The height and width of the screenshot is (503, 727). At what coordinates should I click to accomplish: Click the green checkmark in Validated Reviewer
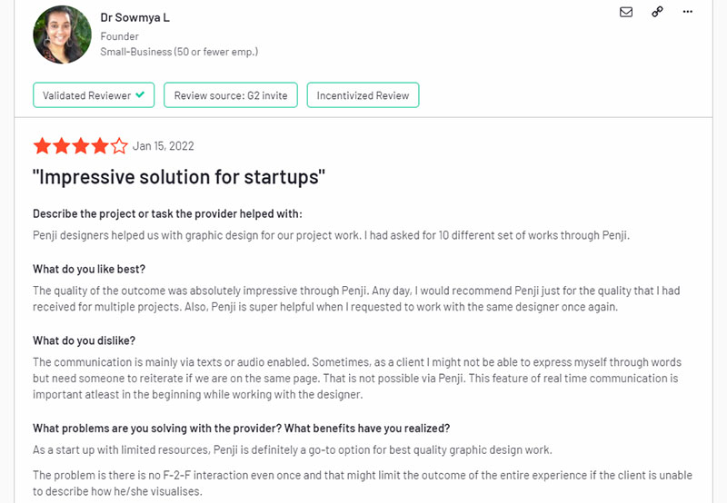(x=140, y=94)
